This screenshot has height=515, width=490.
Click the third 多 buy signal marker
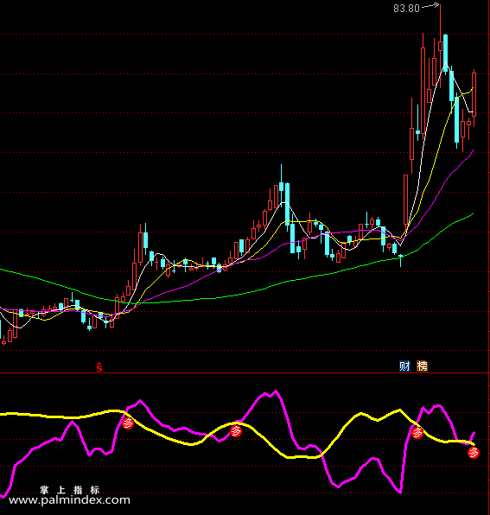click(x=417, y=433)
